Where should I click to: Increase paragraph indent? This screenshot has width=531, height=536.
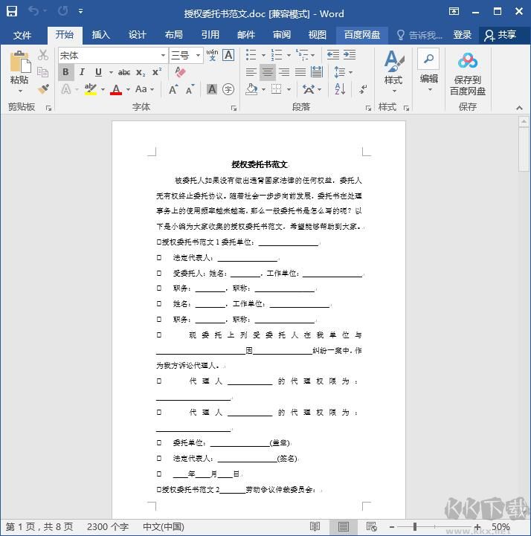pos(350,55)
